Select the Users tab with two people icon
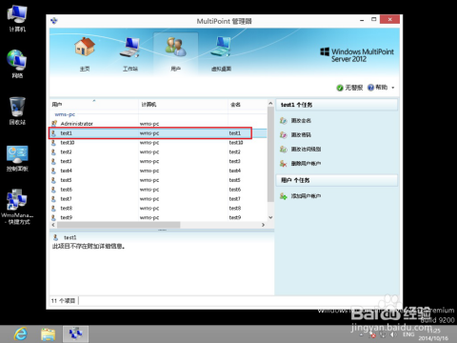 175,53
